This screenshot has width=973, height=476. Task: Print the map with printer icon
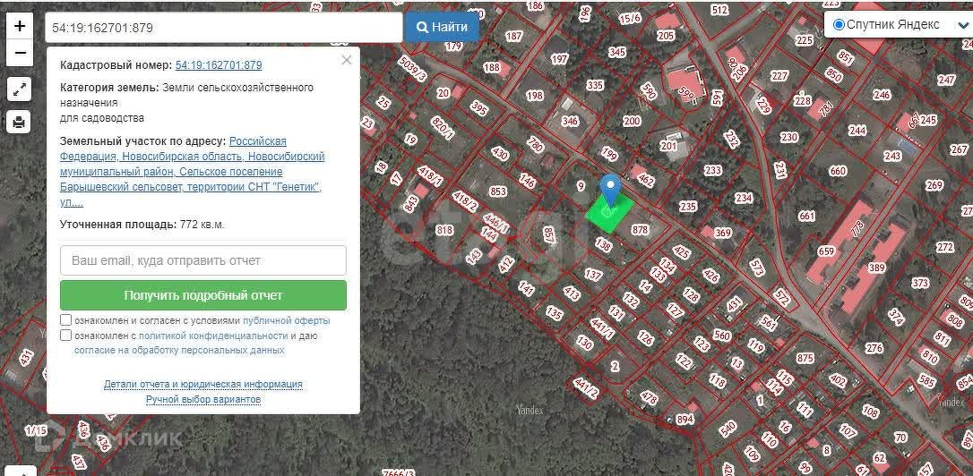pyautogui.click(x=19, y=122)
